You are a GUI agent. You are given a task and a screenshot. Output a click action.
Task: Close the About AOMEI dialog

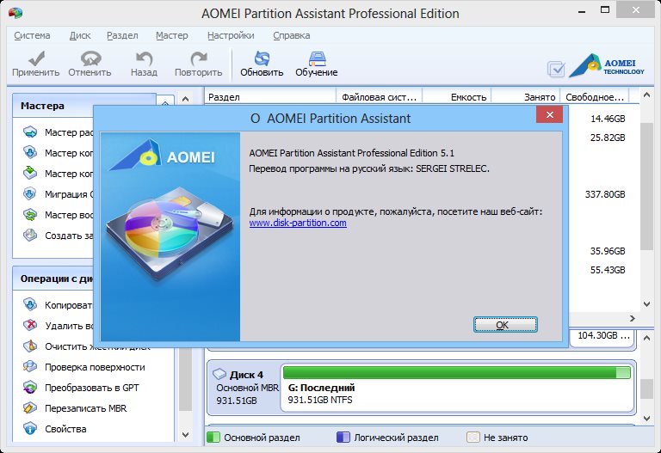click(549, 114)
